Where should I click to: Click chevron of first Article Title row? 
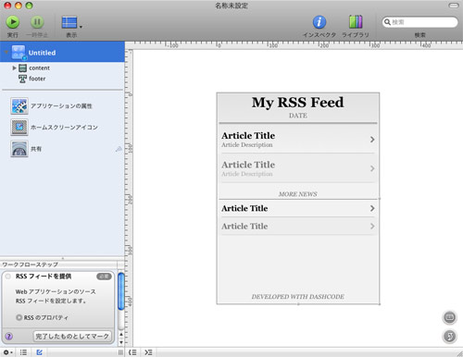pyautogui.click(x=372, y=140)
